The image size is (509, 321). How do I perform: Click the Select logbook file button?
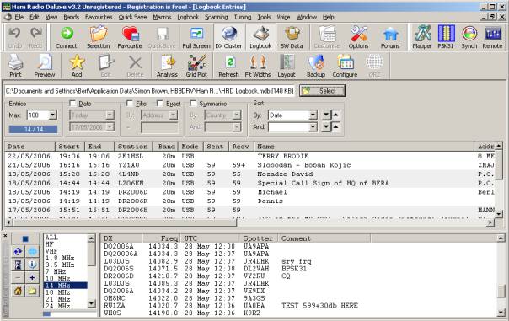[322, 91]
